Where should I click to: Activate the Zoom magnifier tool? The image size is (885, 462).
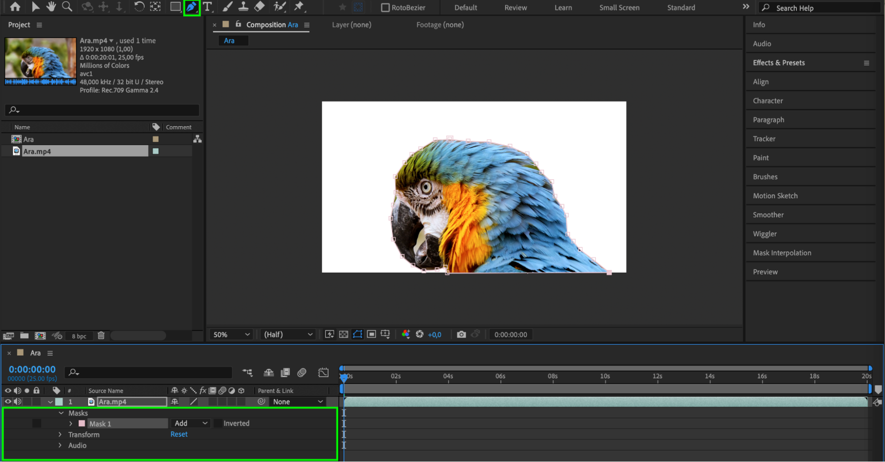pos(67,7)
